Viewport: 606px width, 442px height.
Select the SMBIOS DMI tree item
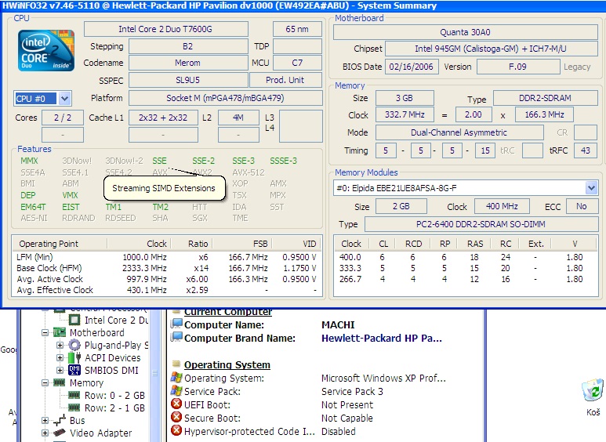point(111,371)
